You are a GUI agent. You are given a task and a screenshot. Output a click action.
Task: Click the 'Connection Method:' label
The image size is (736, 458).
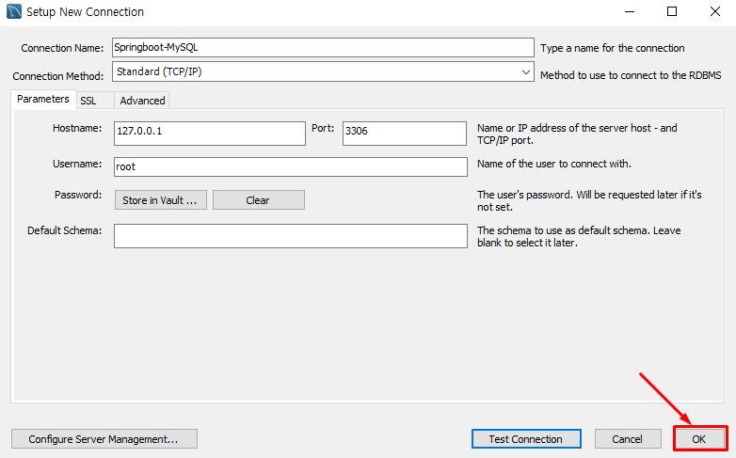(x=58, y=76)
